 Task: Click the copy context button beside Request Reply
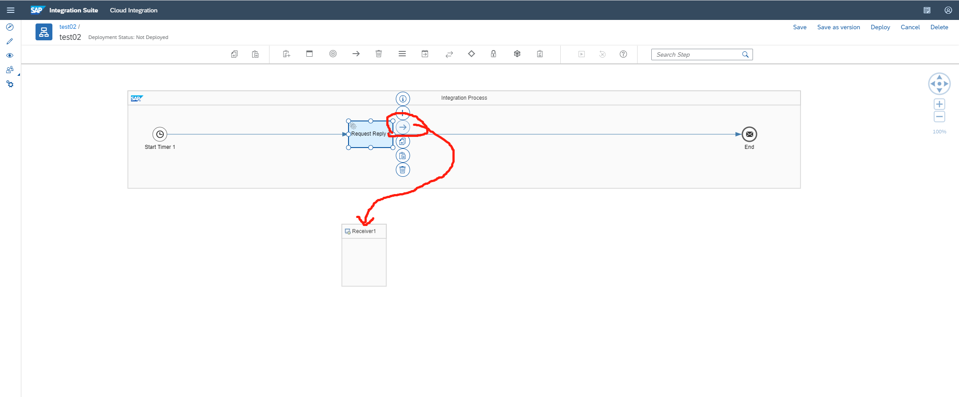point(403,141)
